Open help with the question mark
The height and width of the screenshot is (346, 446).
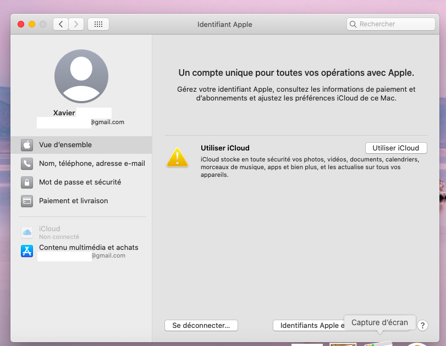(x=423, y=325)
